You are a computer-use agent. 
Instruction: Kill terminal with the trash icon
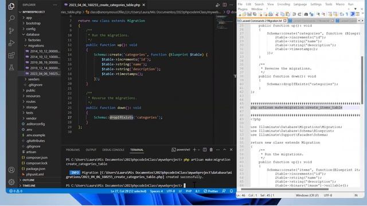coord(211,150)
